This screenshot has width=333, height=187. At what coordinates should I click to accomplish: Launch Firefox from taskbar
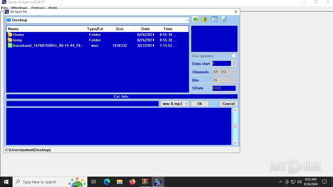(x=132, y=182)
